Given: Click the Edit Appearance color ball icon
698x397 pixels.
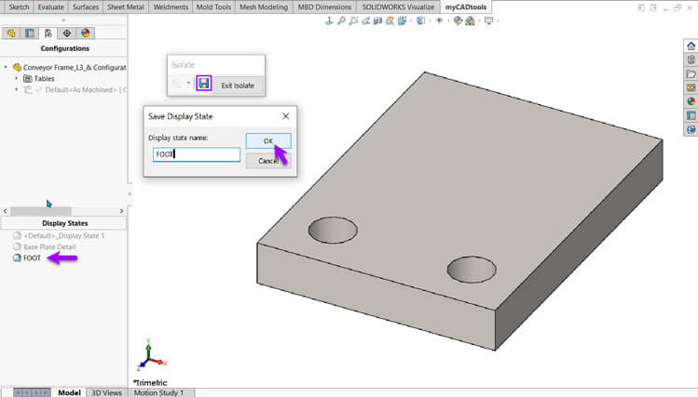Looking at the screenshot, I should (x=458, y=20).
